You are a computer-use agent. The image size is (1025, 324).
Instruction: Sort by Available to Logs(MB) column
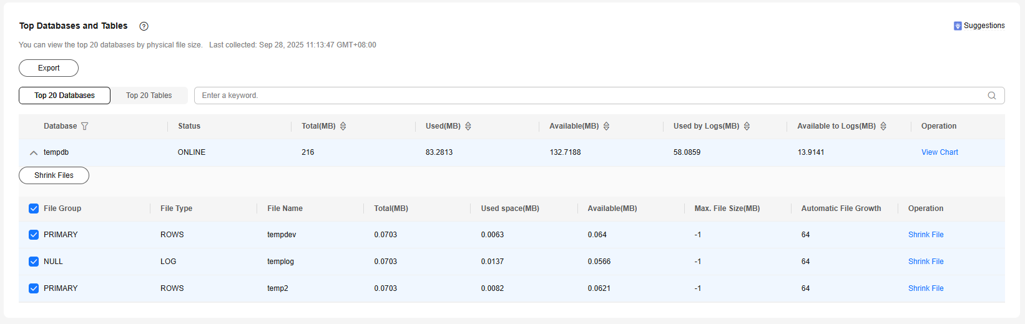(883, 126)
